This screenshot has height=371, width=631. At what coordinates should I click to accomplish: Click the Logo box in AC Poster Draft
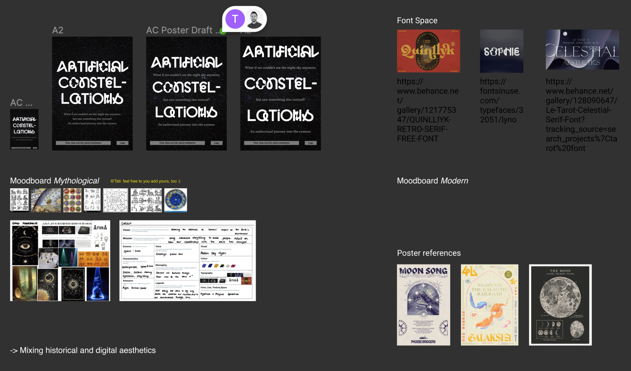pos(217,143)
